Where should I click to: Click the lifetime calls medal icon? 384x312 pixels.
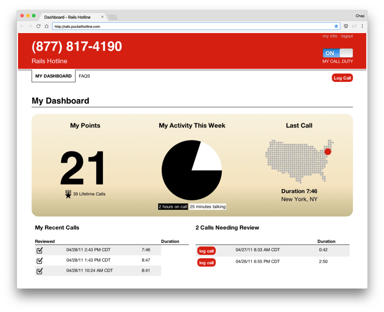(x=68, y=194)
